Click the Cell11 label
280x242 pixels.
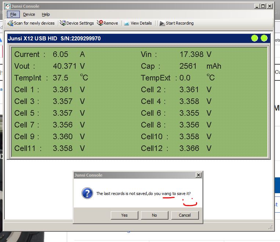tap(28, 148)
